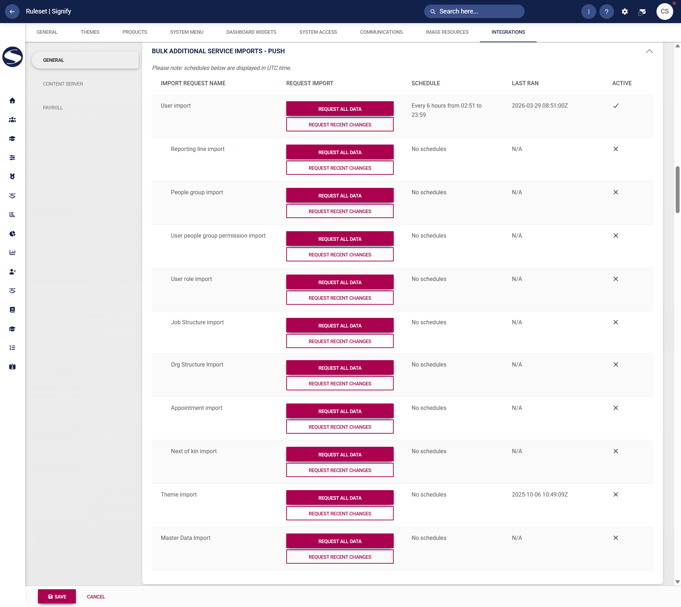681x607 pixels.
Task: Click the add user sidebar icon
Action: pyautogui.click(x=12, y=272)
